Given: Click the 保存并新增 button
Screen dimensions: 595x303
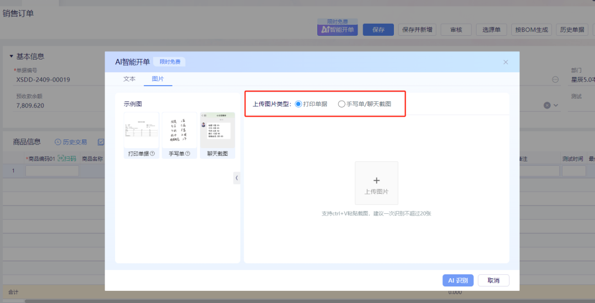Looking at the screenshot, I should pos(417,30).
